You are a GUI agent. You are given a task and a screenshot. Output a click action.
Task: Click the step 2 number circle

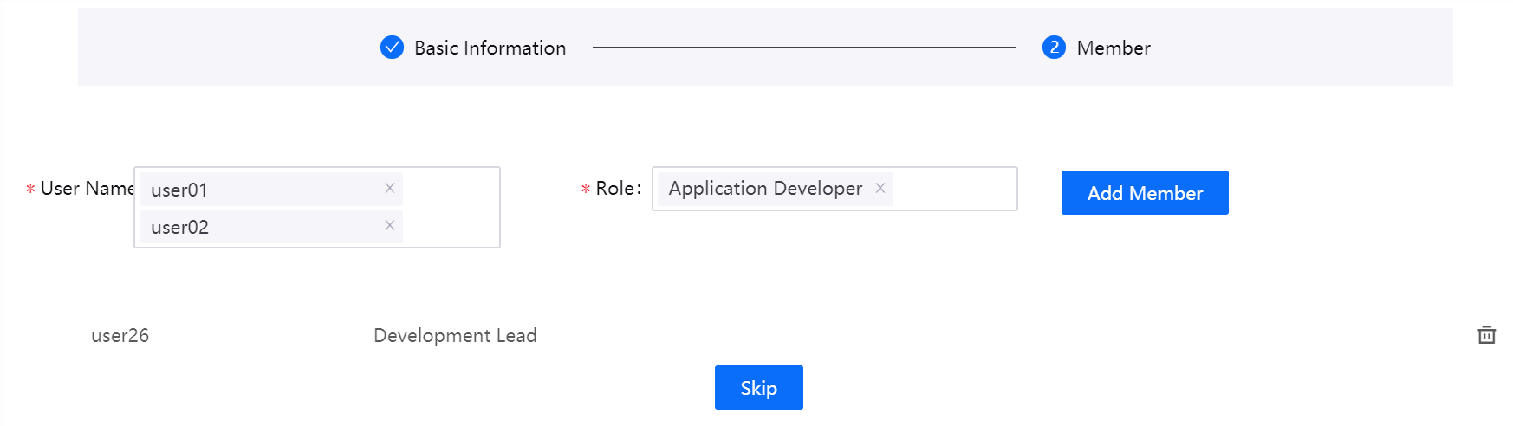[1054, 48]
